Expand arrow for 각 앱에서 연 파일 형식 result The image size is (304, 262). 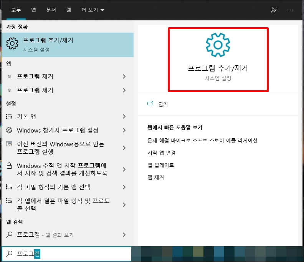coord(124,205)
